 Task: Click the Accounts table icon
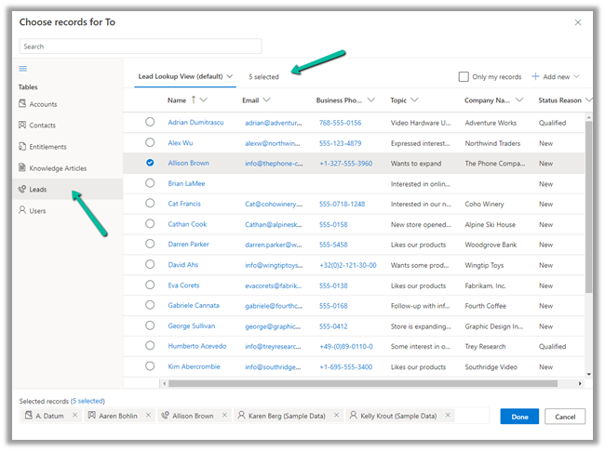pyautogui.click(x=23, y=104)
